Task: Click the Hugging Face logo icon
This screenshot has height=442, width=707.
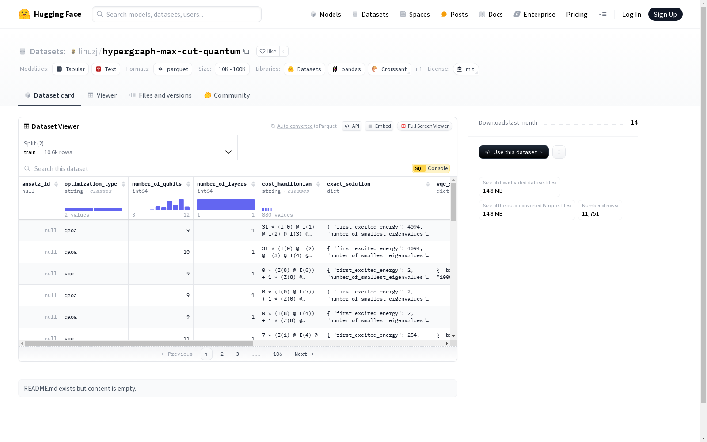Action: pyautogui.click(x=24, y=14)
